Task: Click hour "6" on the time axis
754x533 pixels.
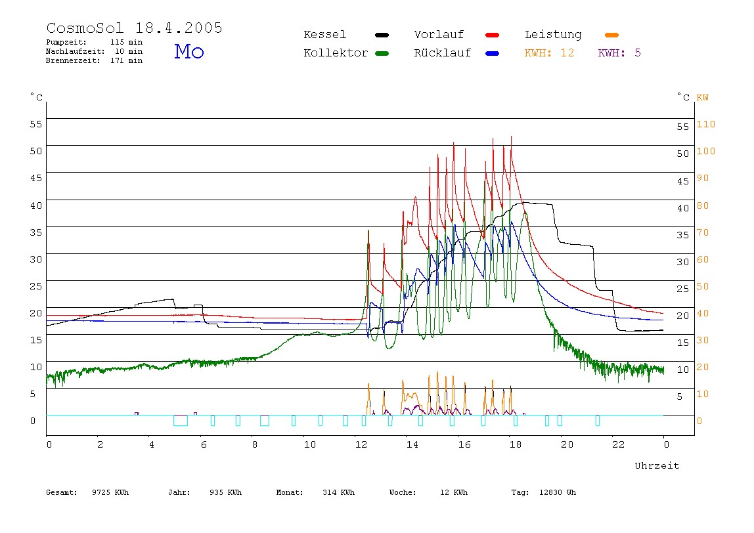Action: click(204, 444)
